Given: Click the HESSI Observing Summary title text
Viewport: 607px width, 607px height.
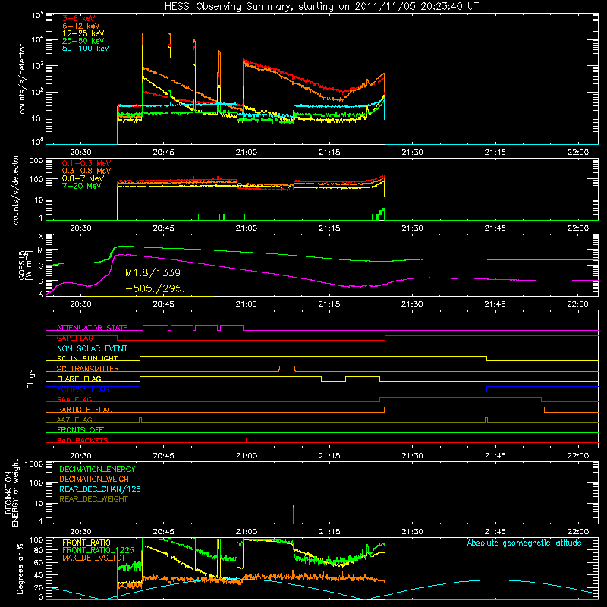Looking at the screenshot, I should click(322, 7).
